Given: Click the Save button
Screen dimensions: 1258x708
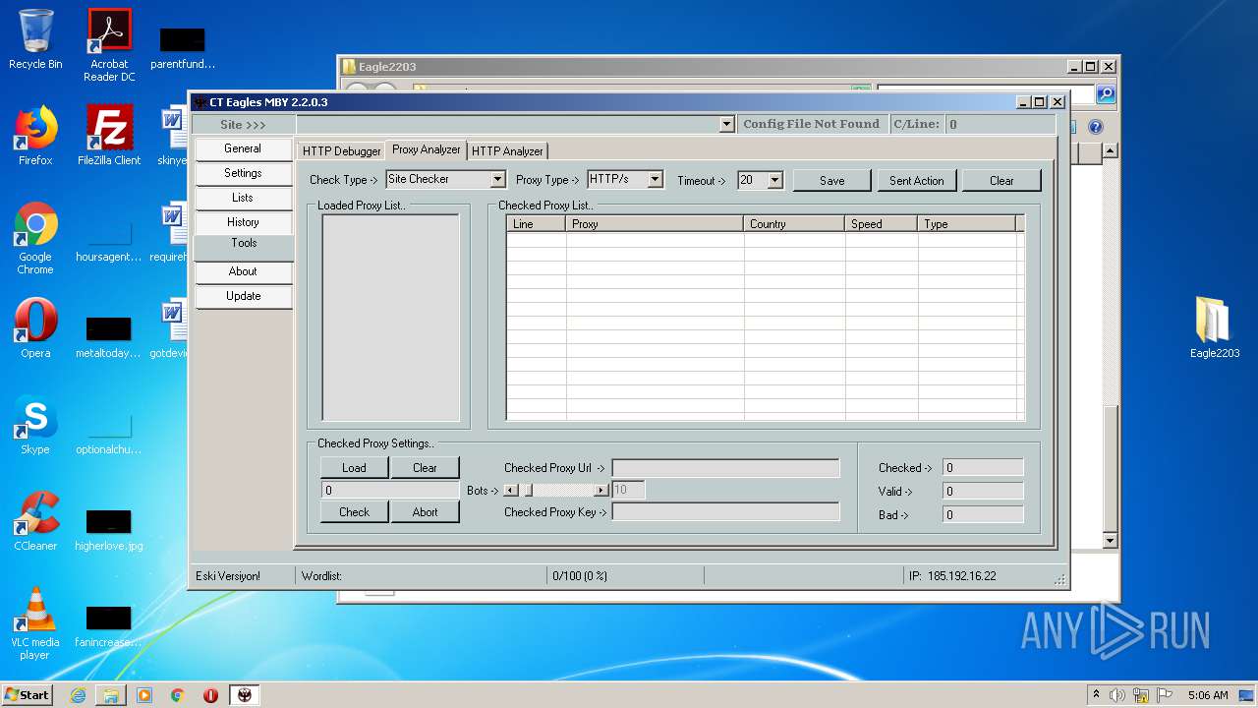Looking at the screenshot, I should pyautogui.click(x=831, y=180).
